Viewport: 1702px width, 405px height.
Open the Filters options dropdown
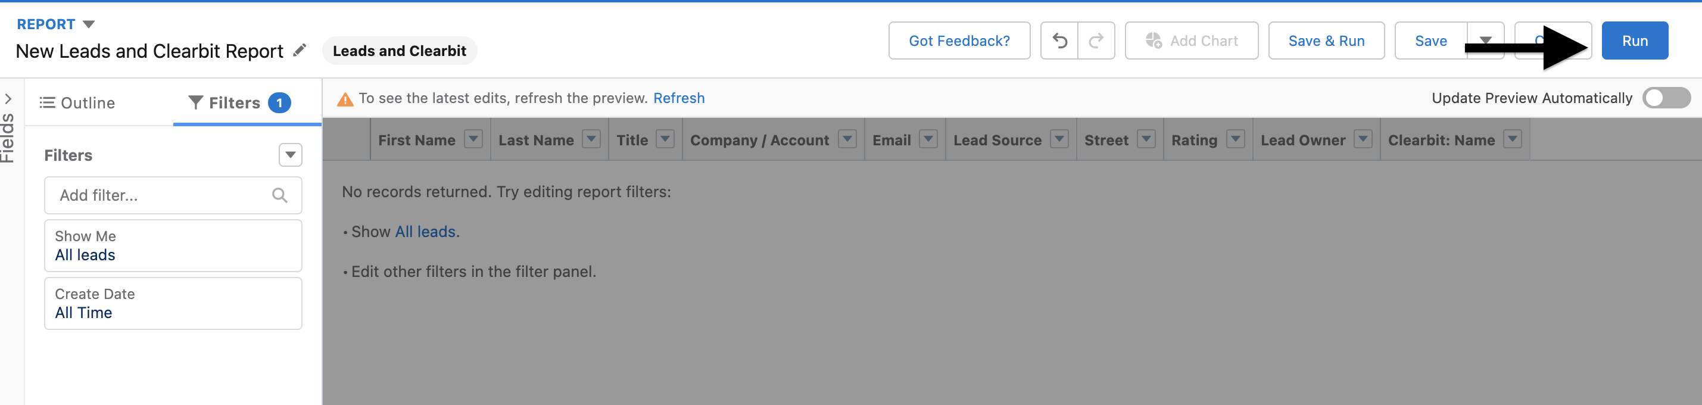coord(290,155)
